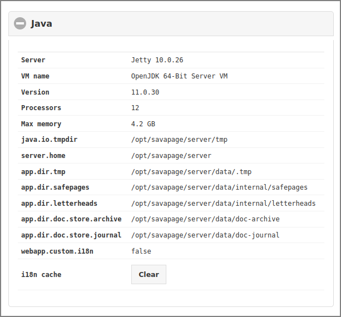Click the 'app.dir.doc.store.archive' label
Image resolution: width=341 pixels, height=317 pixels.
[71, 219]
